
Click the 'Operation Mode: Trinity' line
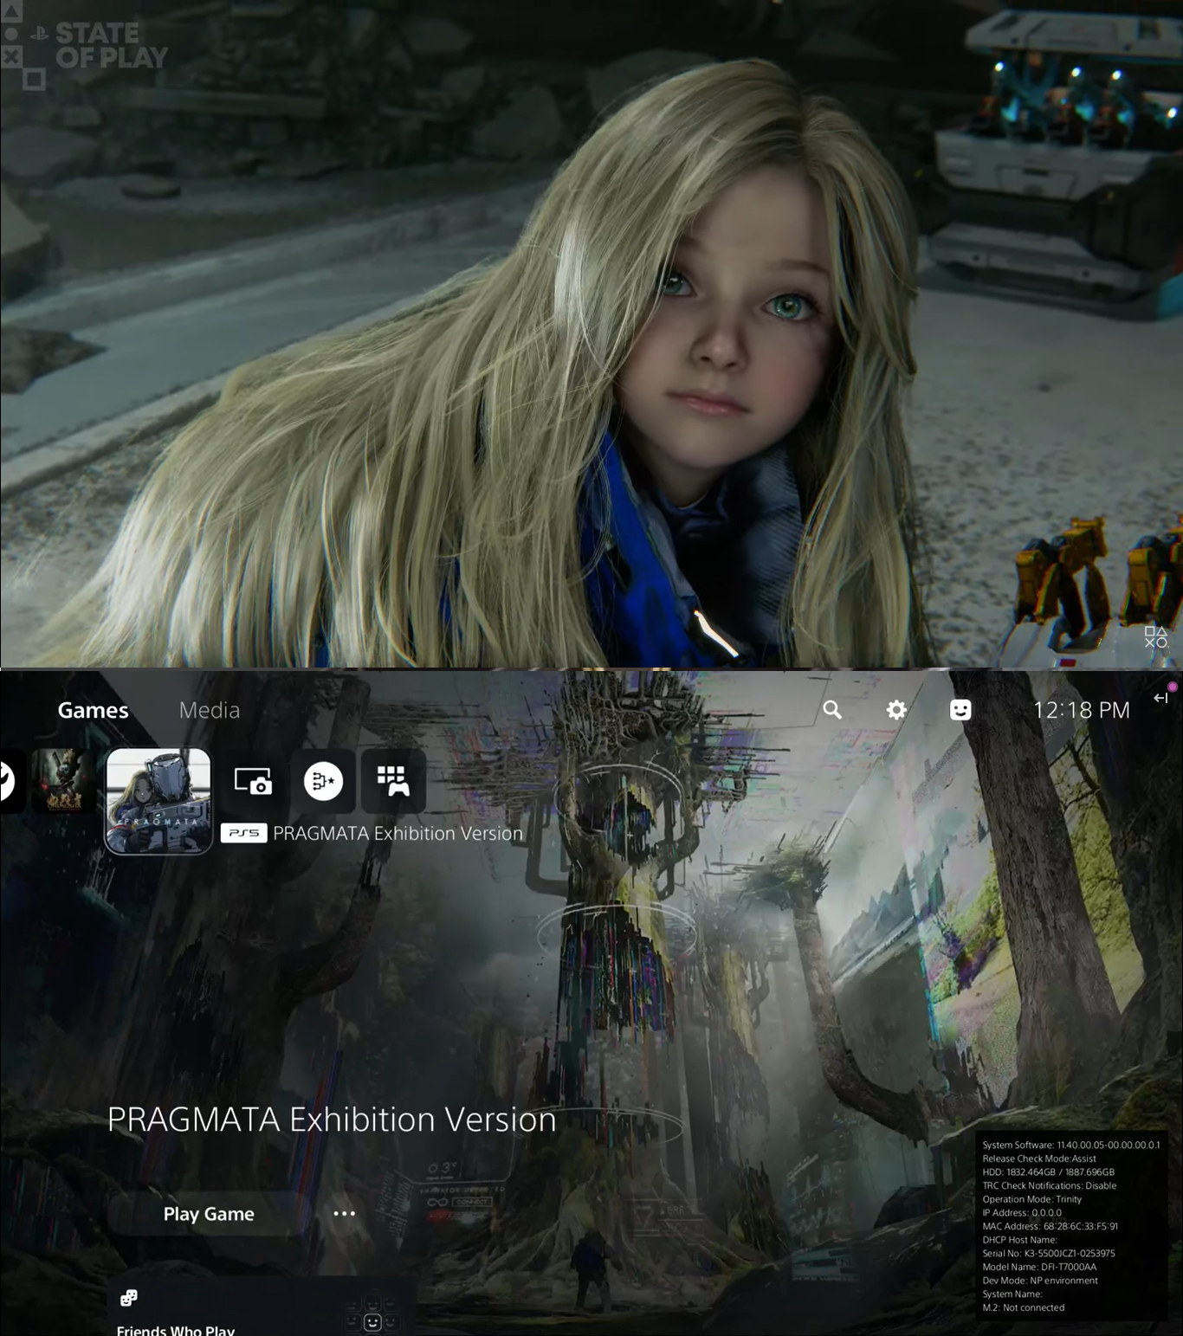pyautogui.click(x=1032, y=1199)
